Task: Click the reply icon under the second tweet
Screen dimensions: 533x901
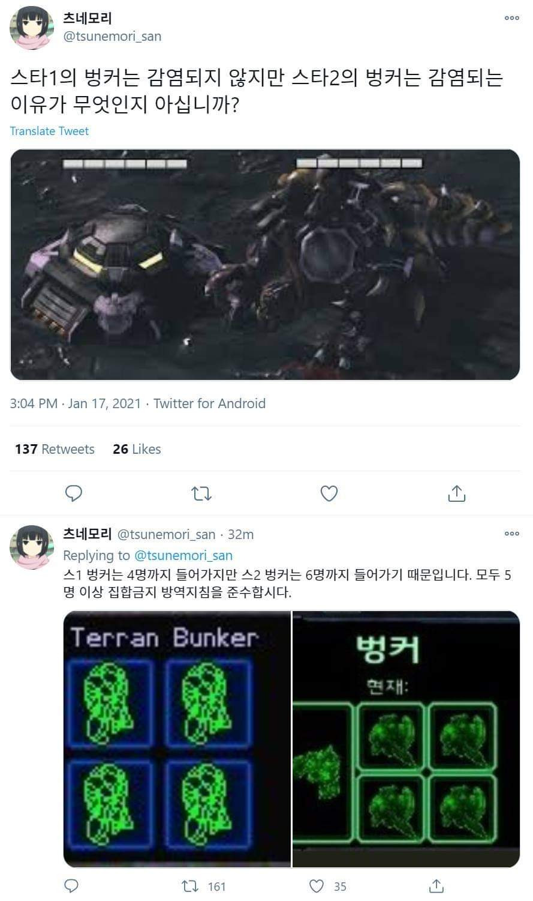Action: coord(71,885)
